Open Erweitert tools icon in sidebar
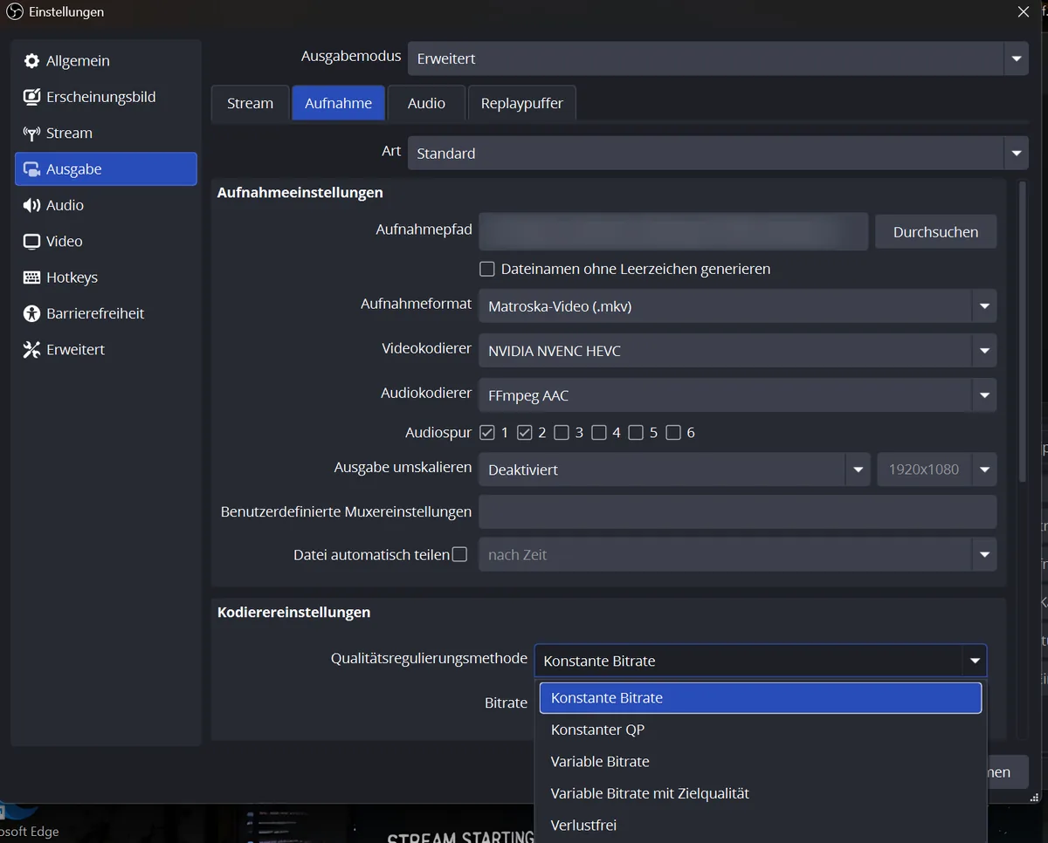Screen dimensions: 1048x843 point(31,350)
